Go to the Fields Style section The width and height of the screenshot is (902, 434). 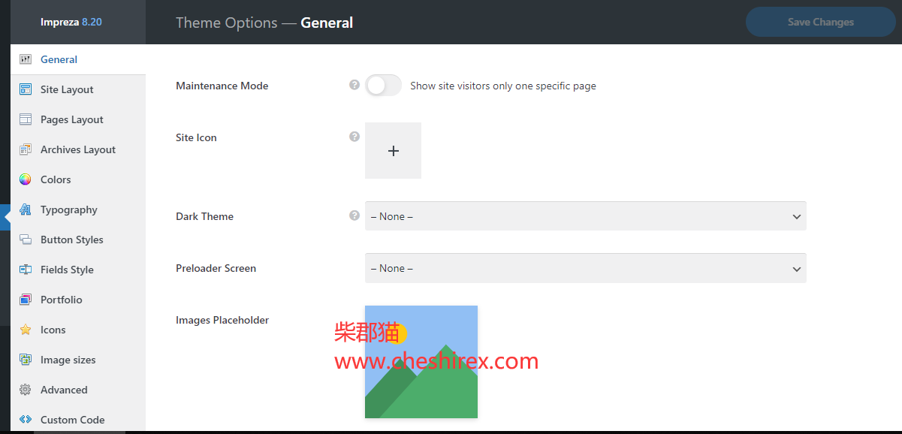point(67,270)
